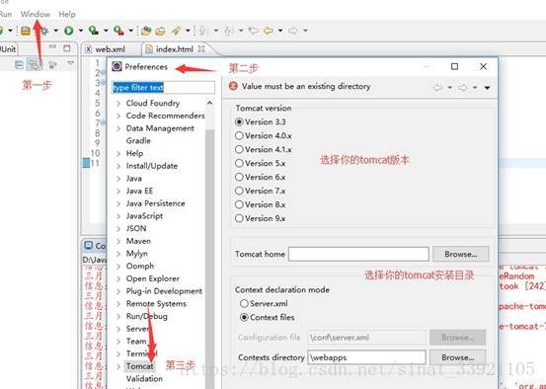This screenshot has width=546, height=389.
Task: Click Browse next to Contexts directory
Action: pos(457,357)
